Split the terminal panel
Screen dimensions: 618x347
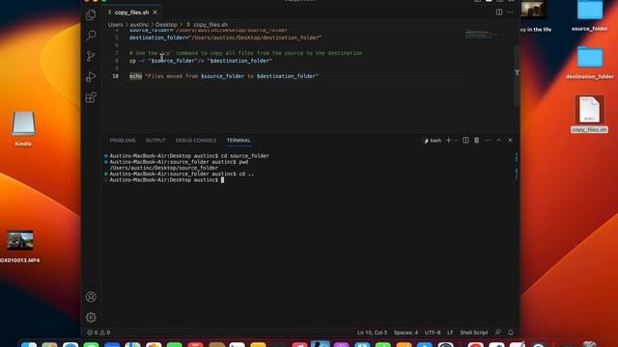click(x=465, y=141)
